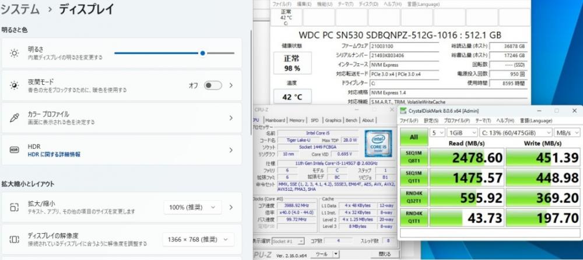The height and width of the screenshot is (260, 583).
Task: Go to the システム breadcrumb
Action: 20,9
